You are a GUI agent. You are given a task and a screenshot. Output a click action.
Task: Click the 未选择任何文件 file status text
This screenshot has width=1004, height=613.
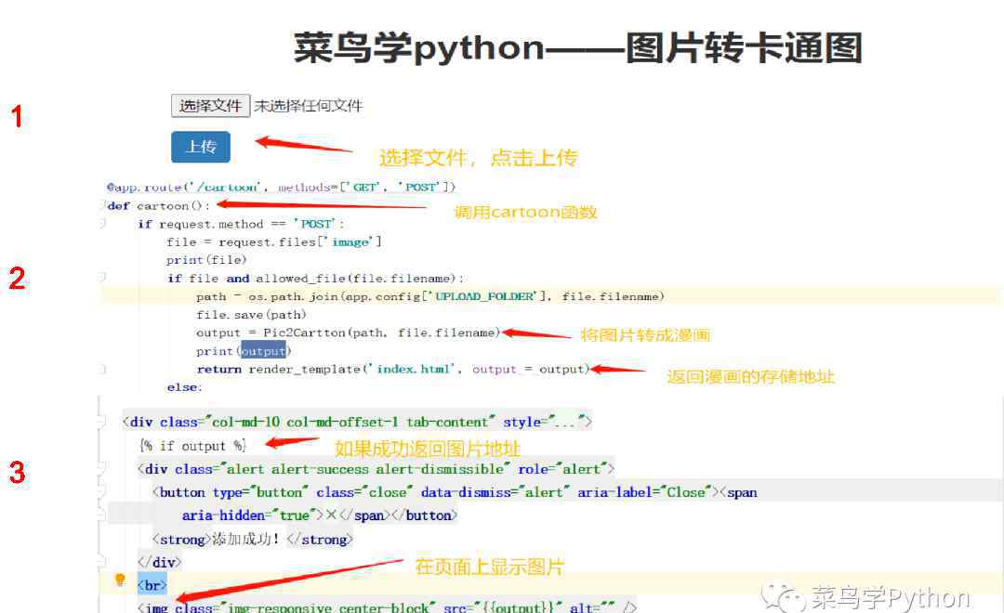[308, 106]
